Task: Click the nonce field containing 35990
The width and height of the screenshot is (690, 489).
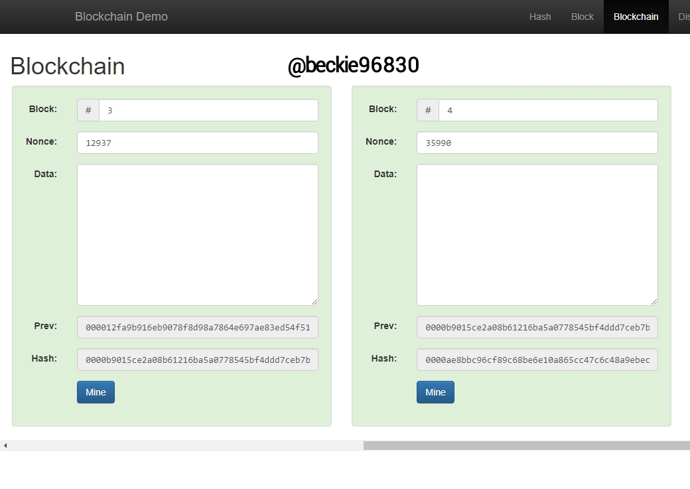Action: click(537, 143)
